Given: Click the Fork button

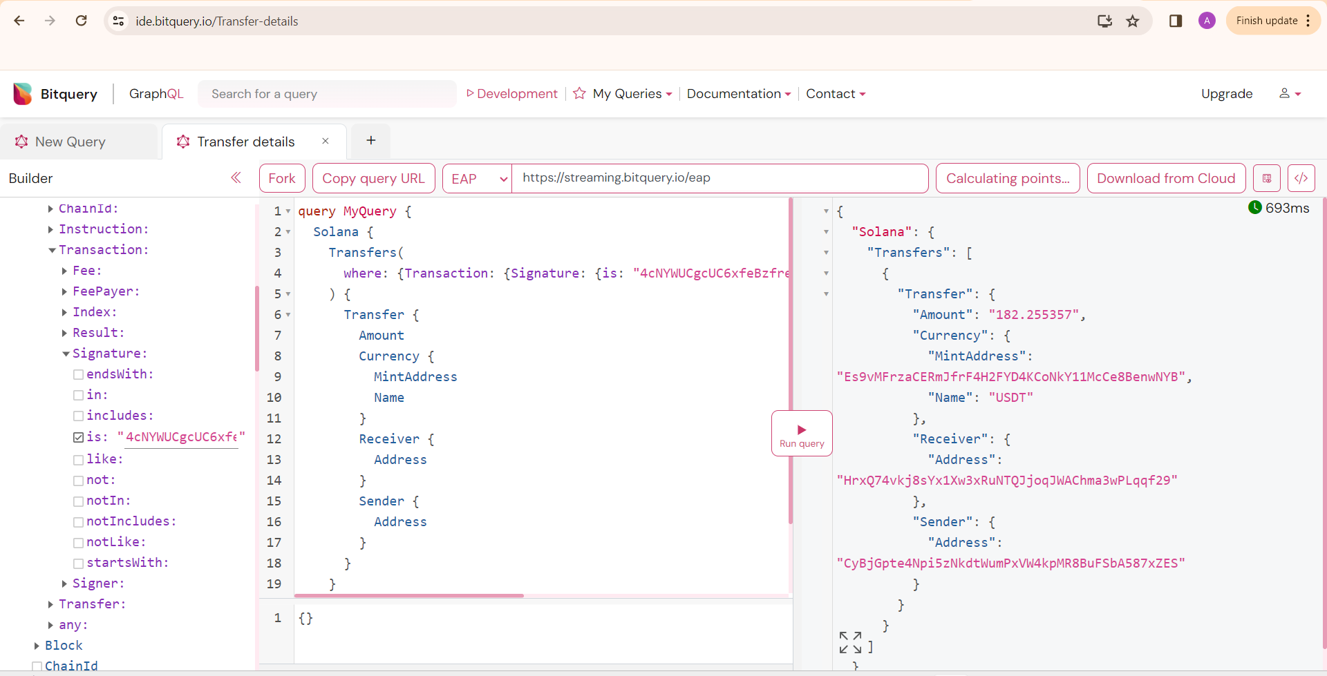Looking at the screenshot, I should pos(282,178).
